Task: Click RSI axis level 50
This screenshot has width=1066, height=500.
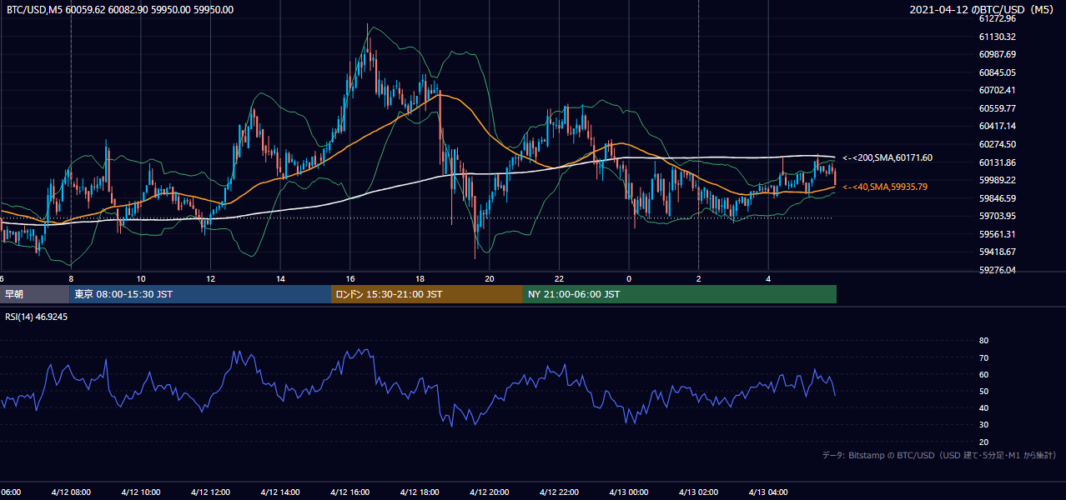Action: click(984, 391)
